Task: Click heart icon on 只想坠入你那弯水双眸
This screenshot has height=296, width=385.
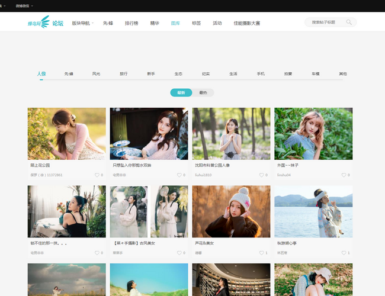Action: tap(179, 175)
